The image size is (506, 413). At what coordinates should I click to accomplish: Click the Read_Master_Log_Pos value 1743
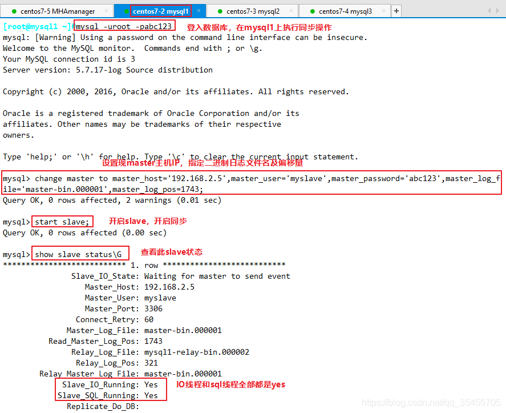(x=153, y=341)
